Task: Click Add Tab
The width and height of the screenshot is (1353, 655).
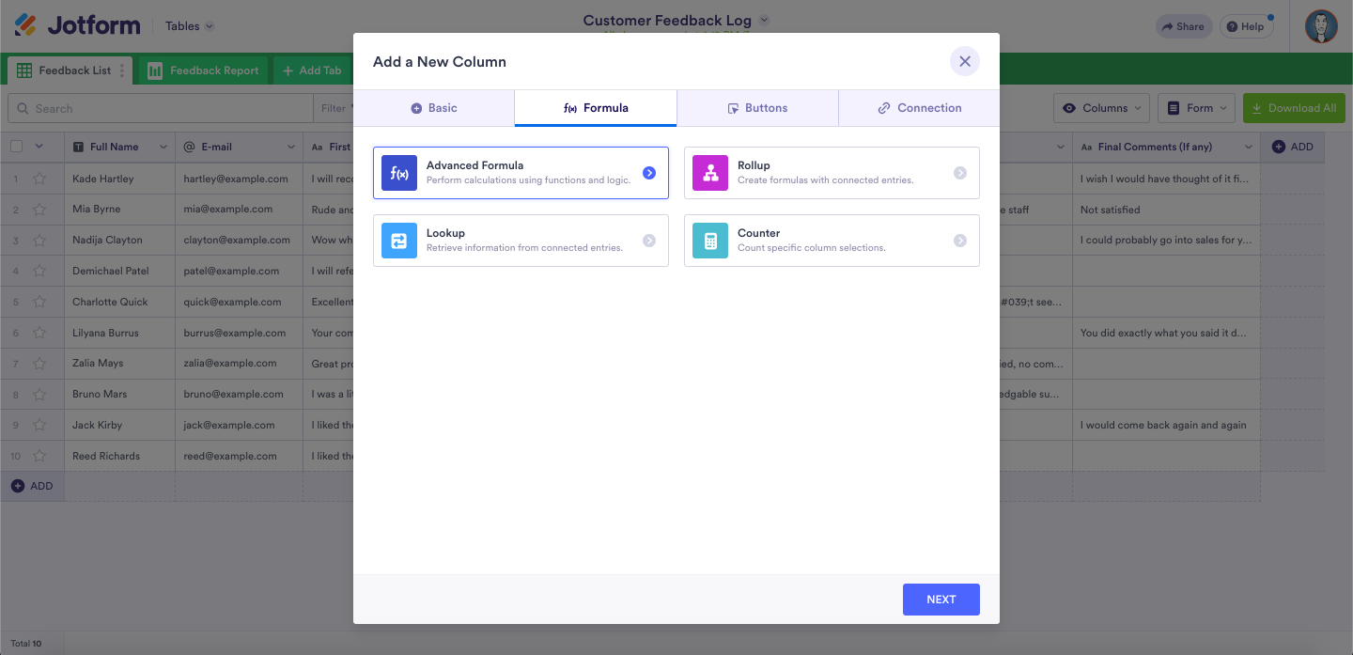Action: (x=312, y=70)
